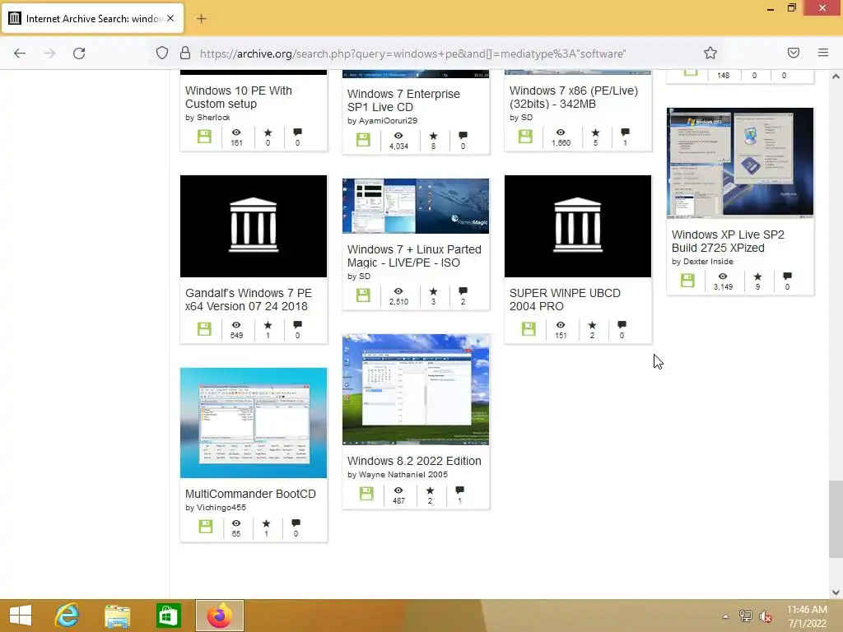
Task: Click the page scrollbar down arrow
Action: (x=836, y=592)
